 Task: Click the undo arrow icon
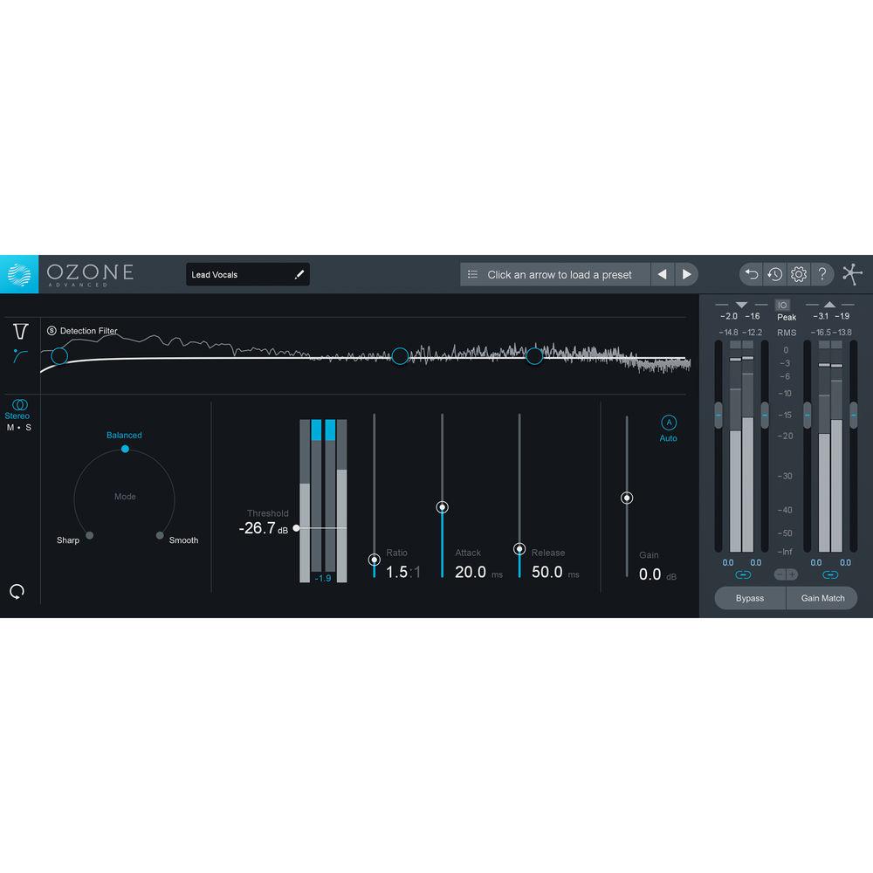click(x=751, y=274)
